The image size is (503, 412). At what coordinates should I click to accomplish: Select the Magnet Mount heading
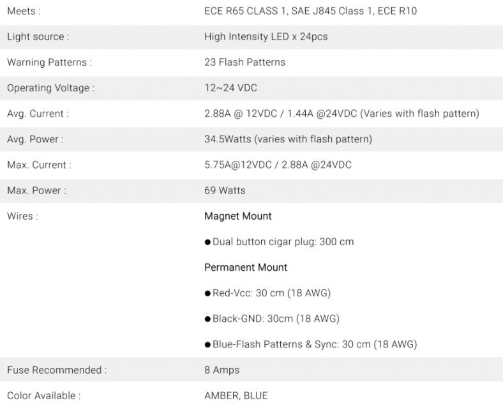pyautogui.click(x=238, y=216)
